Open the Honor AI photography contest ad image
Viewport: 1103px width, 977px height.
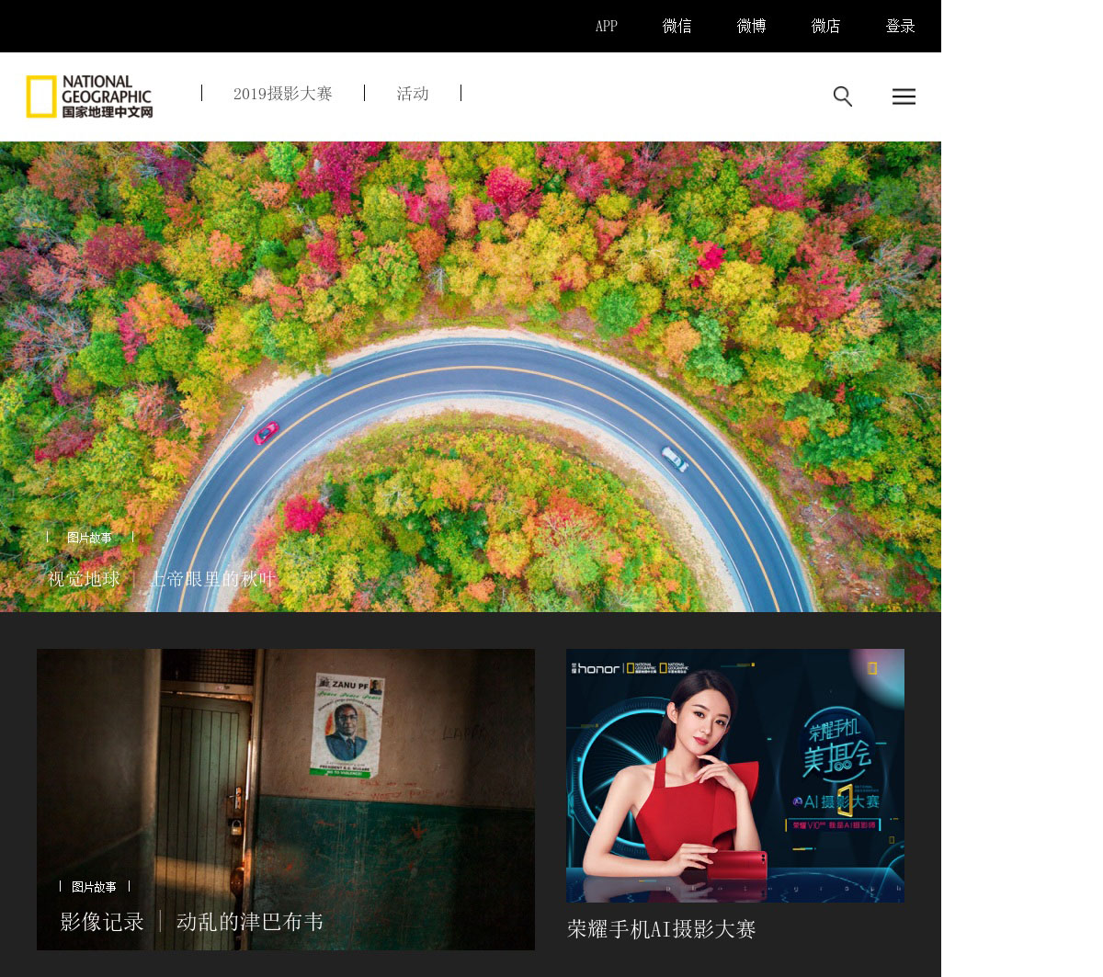pyautogui.click(x=735, y=776)
